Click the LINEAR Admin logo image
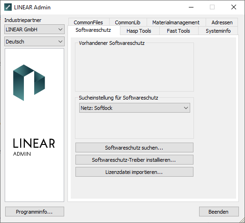The height and width of the screenshot is (223, 245). [x=34, y=125]
